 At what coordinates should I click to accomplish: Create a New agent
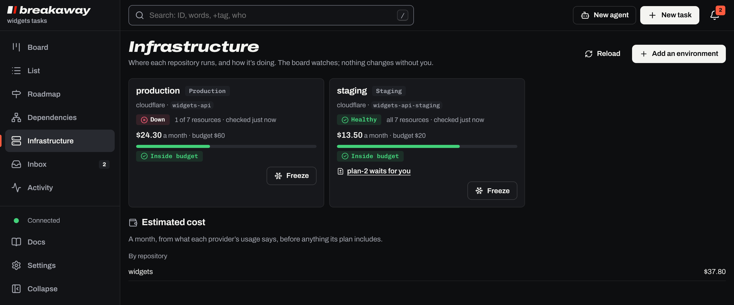pos(604,15)
